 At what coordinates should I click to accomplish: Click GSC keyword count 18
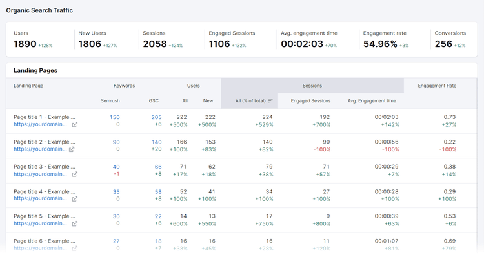[158, 241]
